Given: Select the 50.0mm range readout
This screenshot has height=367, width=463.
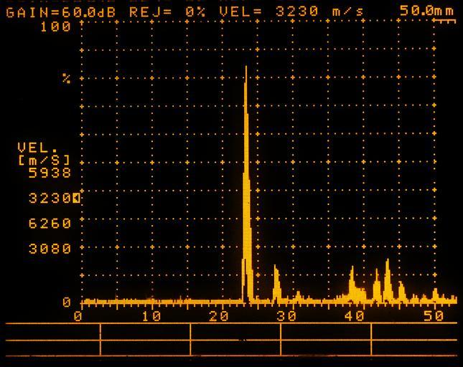Looking at the screenshot, I should 426,11.
